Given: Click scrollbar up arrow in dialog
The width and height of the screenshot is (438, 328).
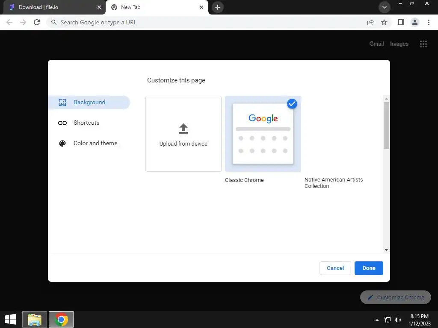Looking at the screenshot, I should pos(386,99).
